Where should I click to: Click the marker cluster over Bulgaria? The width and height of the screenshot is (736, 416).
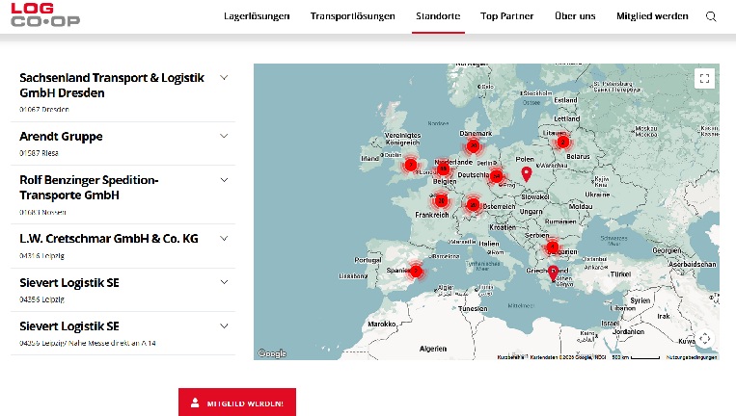pyautogui.click(x=552, y=247)
